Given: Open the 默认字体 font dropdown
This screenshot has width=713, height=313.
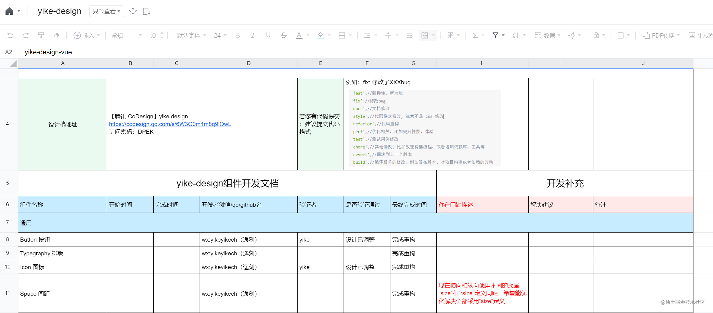Looking at the screenshot, I should pyautogui.click(x=192, y=35).
